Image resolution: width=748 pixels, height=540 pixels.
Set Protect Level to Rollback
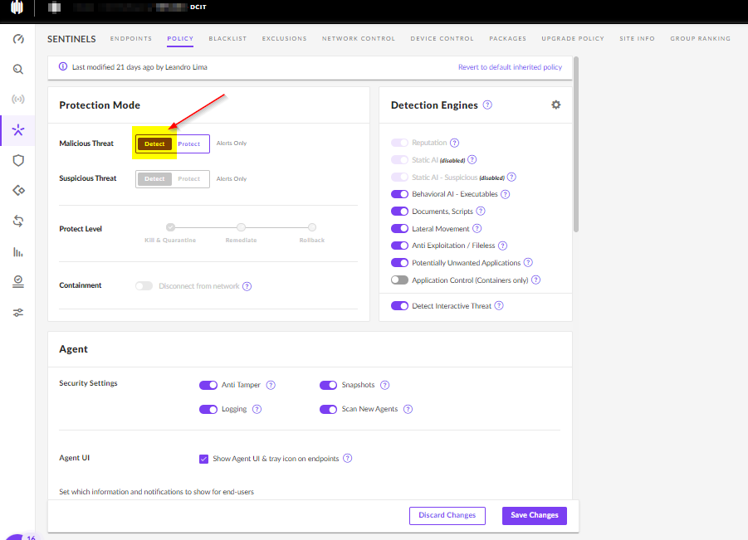(x=312, y=227)
